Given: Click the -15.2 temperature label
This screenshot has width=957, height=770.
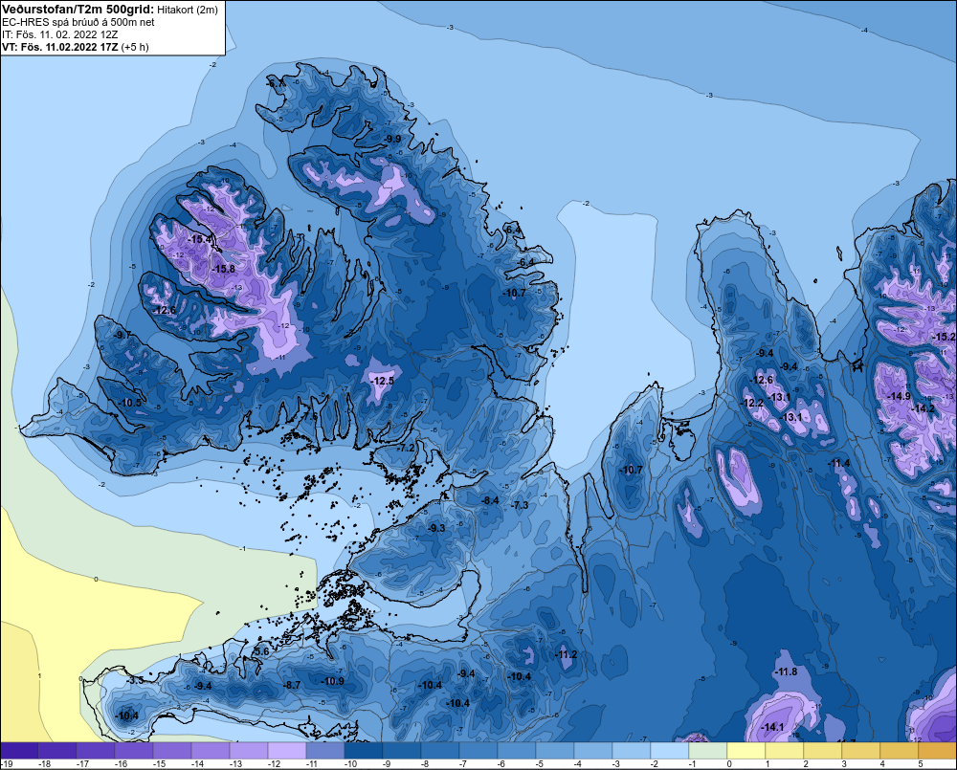Looking at the screenshot, I should [945, 337].
